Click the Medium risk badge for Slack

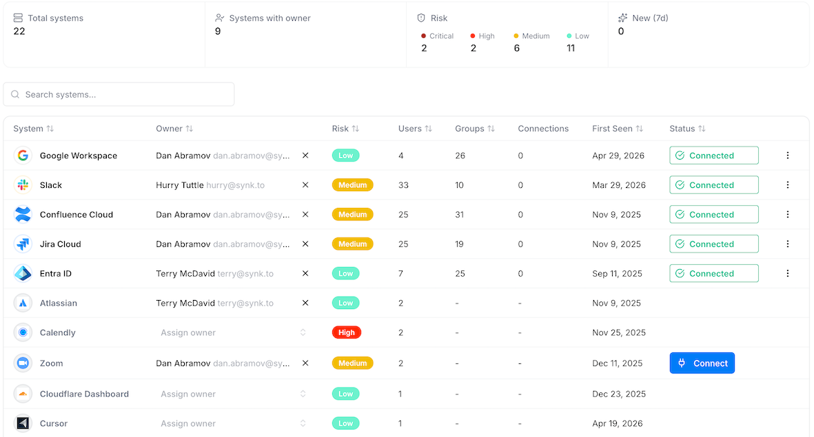pos(352,185)
